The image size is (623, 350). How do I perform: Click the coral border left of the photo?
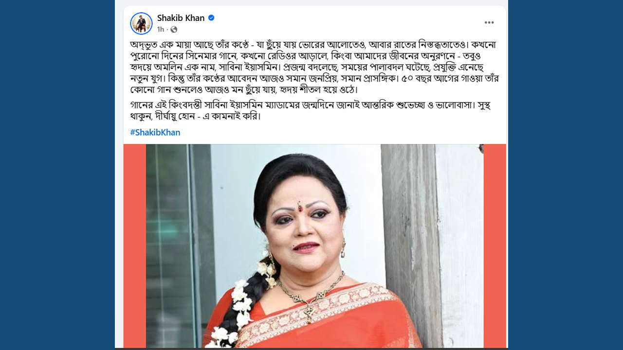(135, 246)
